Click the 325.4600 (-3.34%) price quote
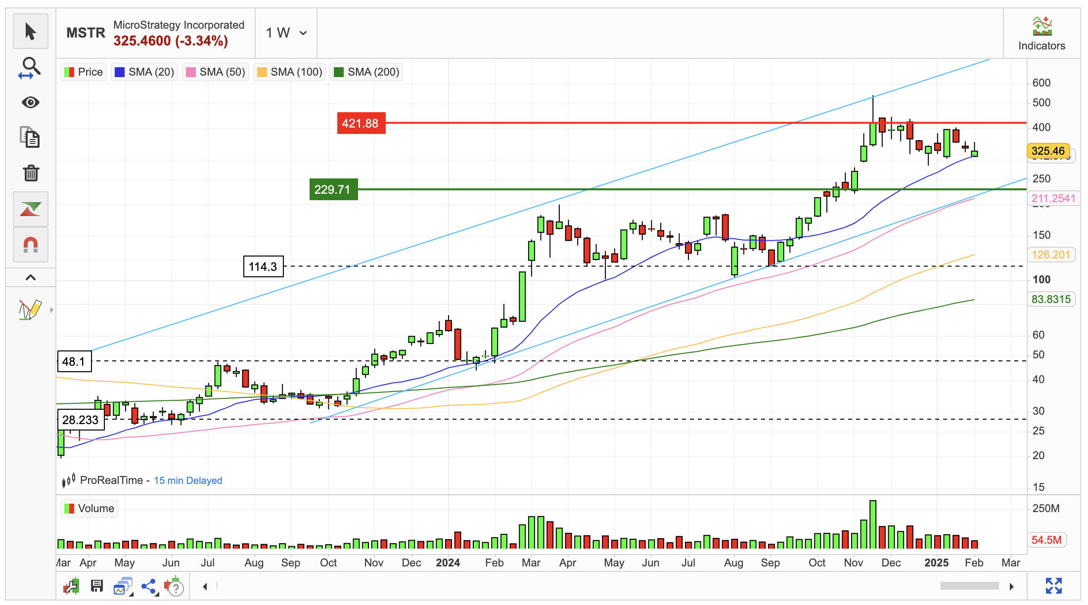 [x=171, y=41]
